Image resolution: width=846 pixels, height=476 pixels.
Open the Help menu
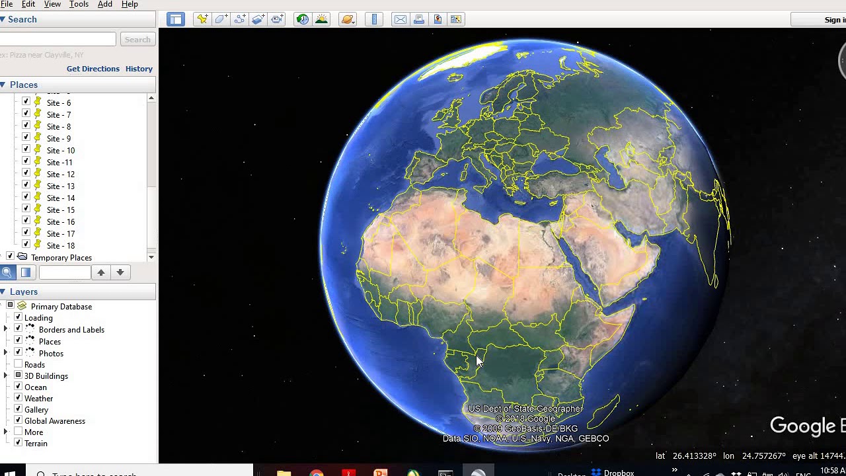pyautogui.click(x=130, y=4)
